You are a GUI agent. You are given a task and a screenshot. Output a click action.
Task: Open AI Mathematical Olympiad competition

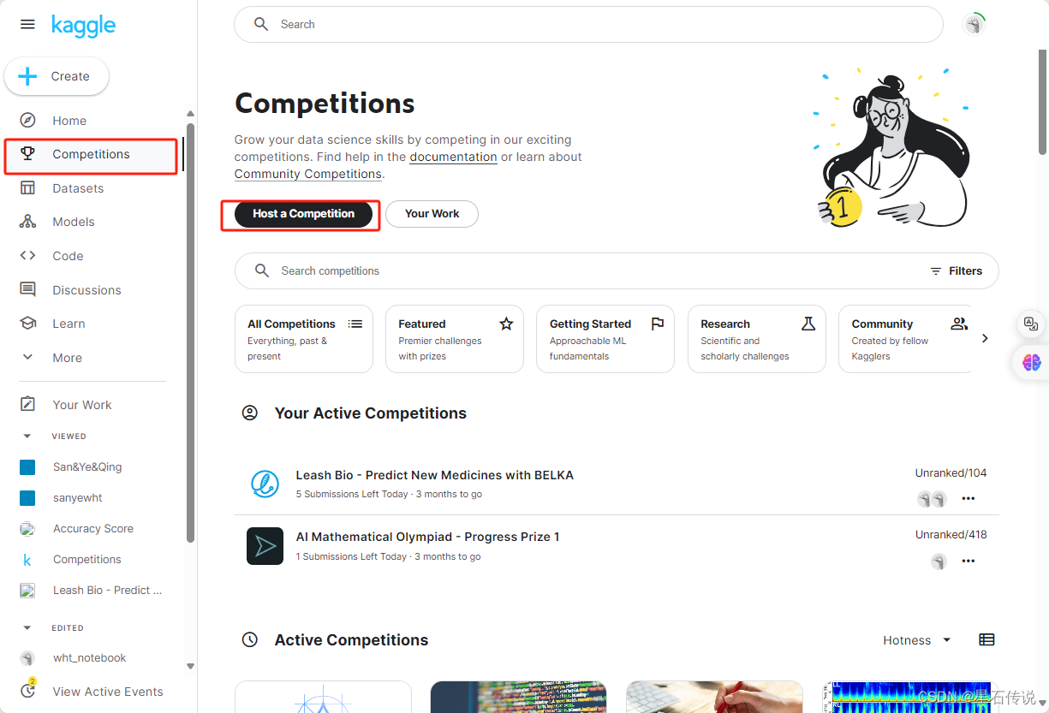pos(427,537)
